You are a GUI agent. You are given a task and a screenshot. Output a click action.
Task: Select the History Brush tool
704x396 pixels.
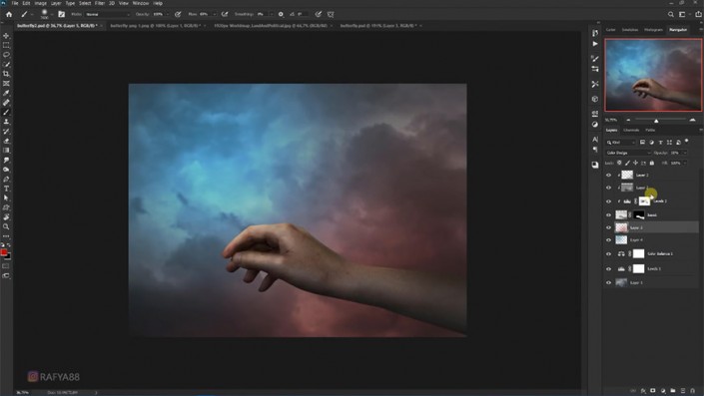point(6,132)
